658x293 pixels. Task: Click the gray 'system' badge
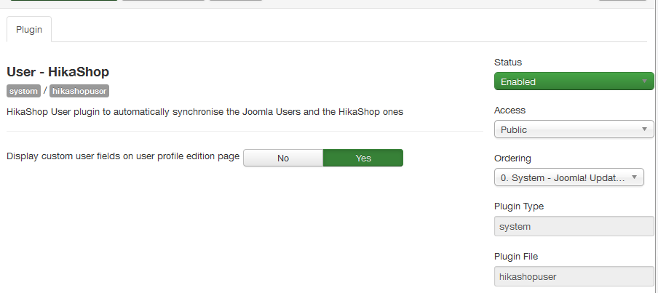tap(23, 91)
